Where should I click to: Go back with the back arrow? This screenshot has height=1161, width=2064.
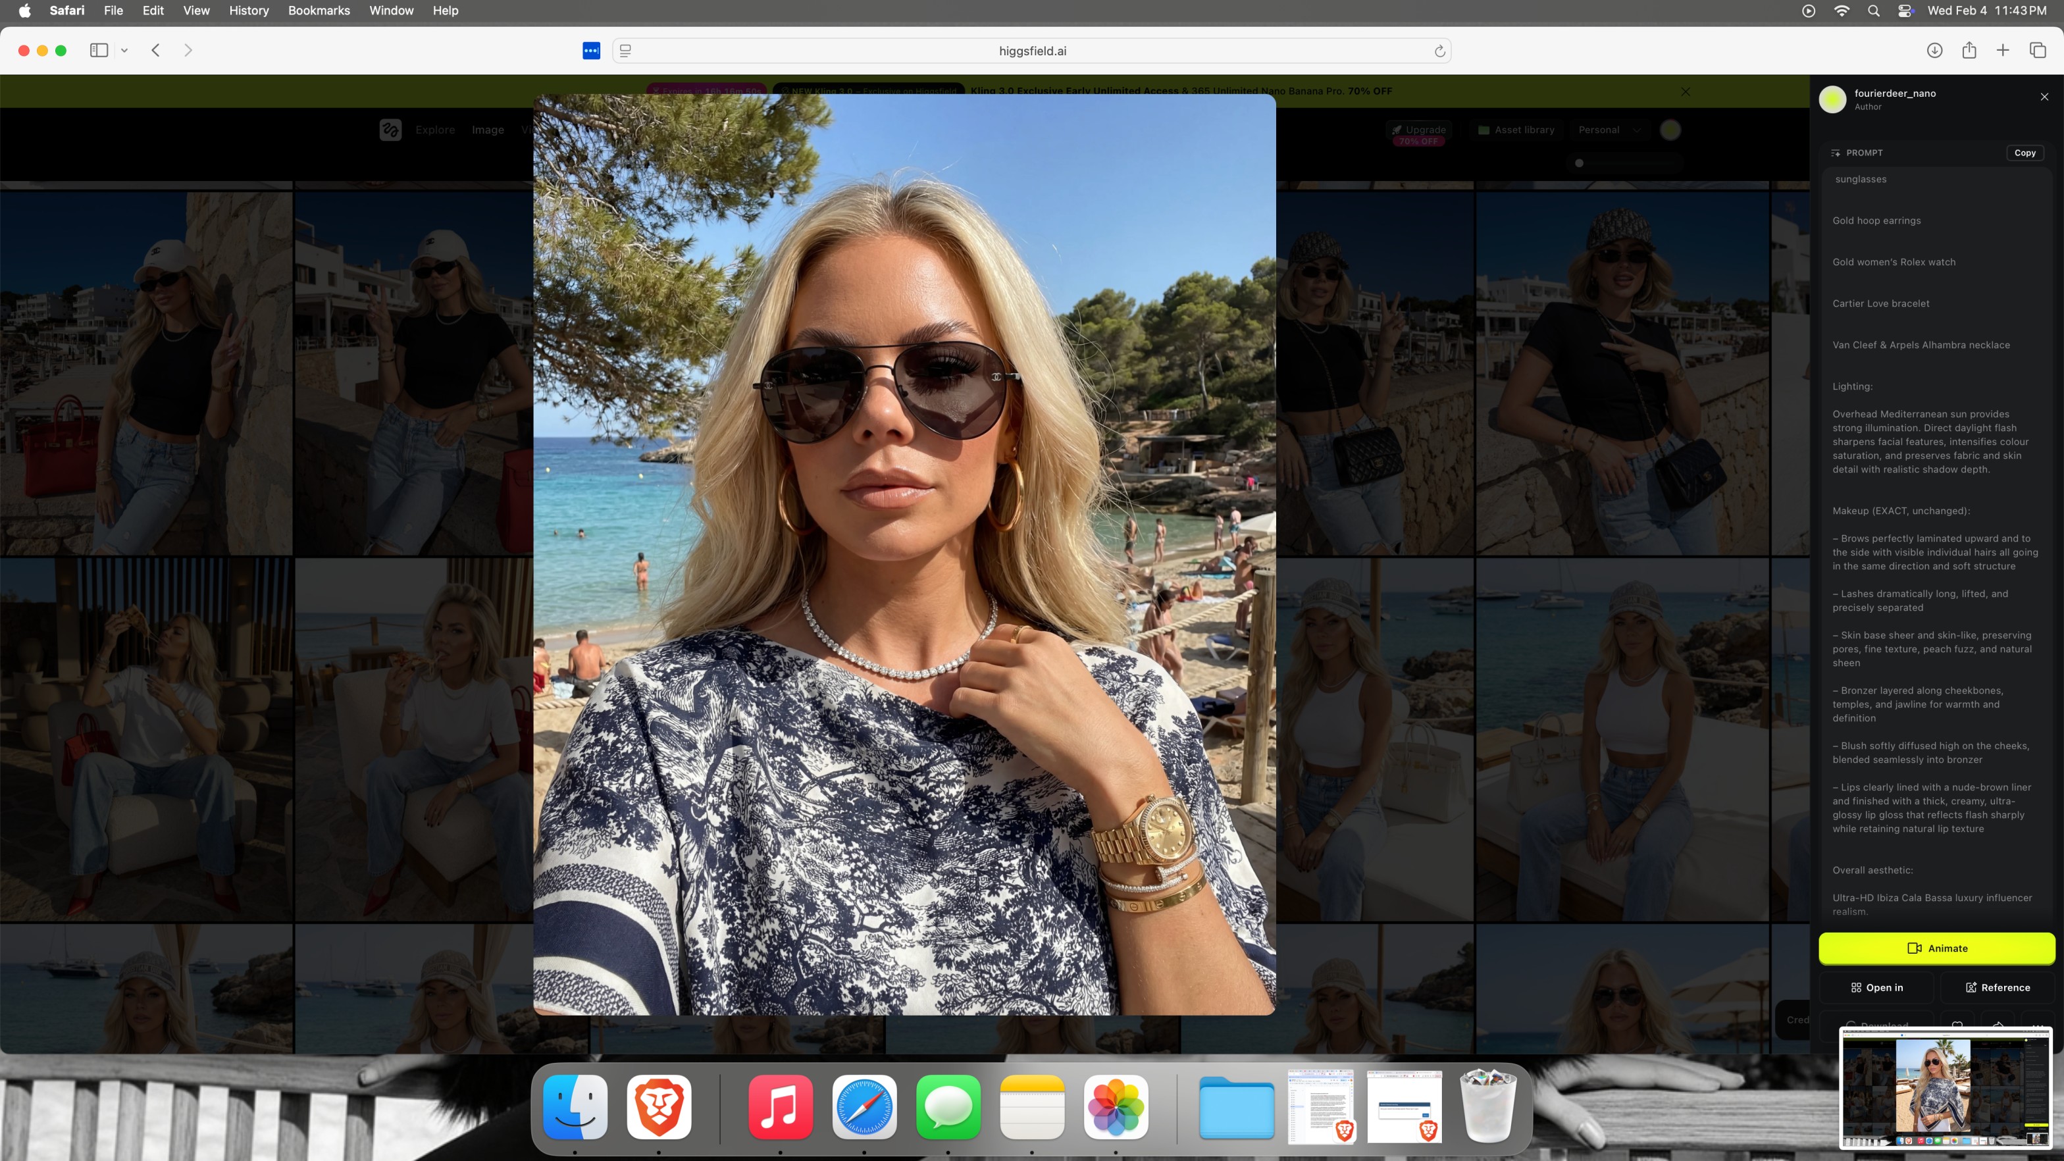click(x=156, y=51)
